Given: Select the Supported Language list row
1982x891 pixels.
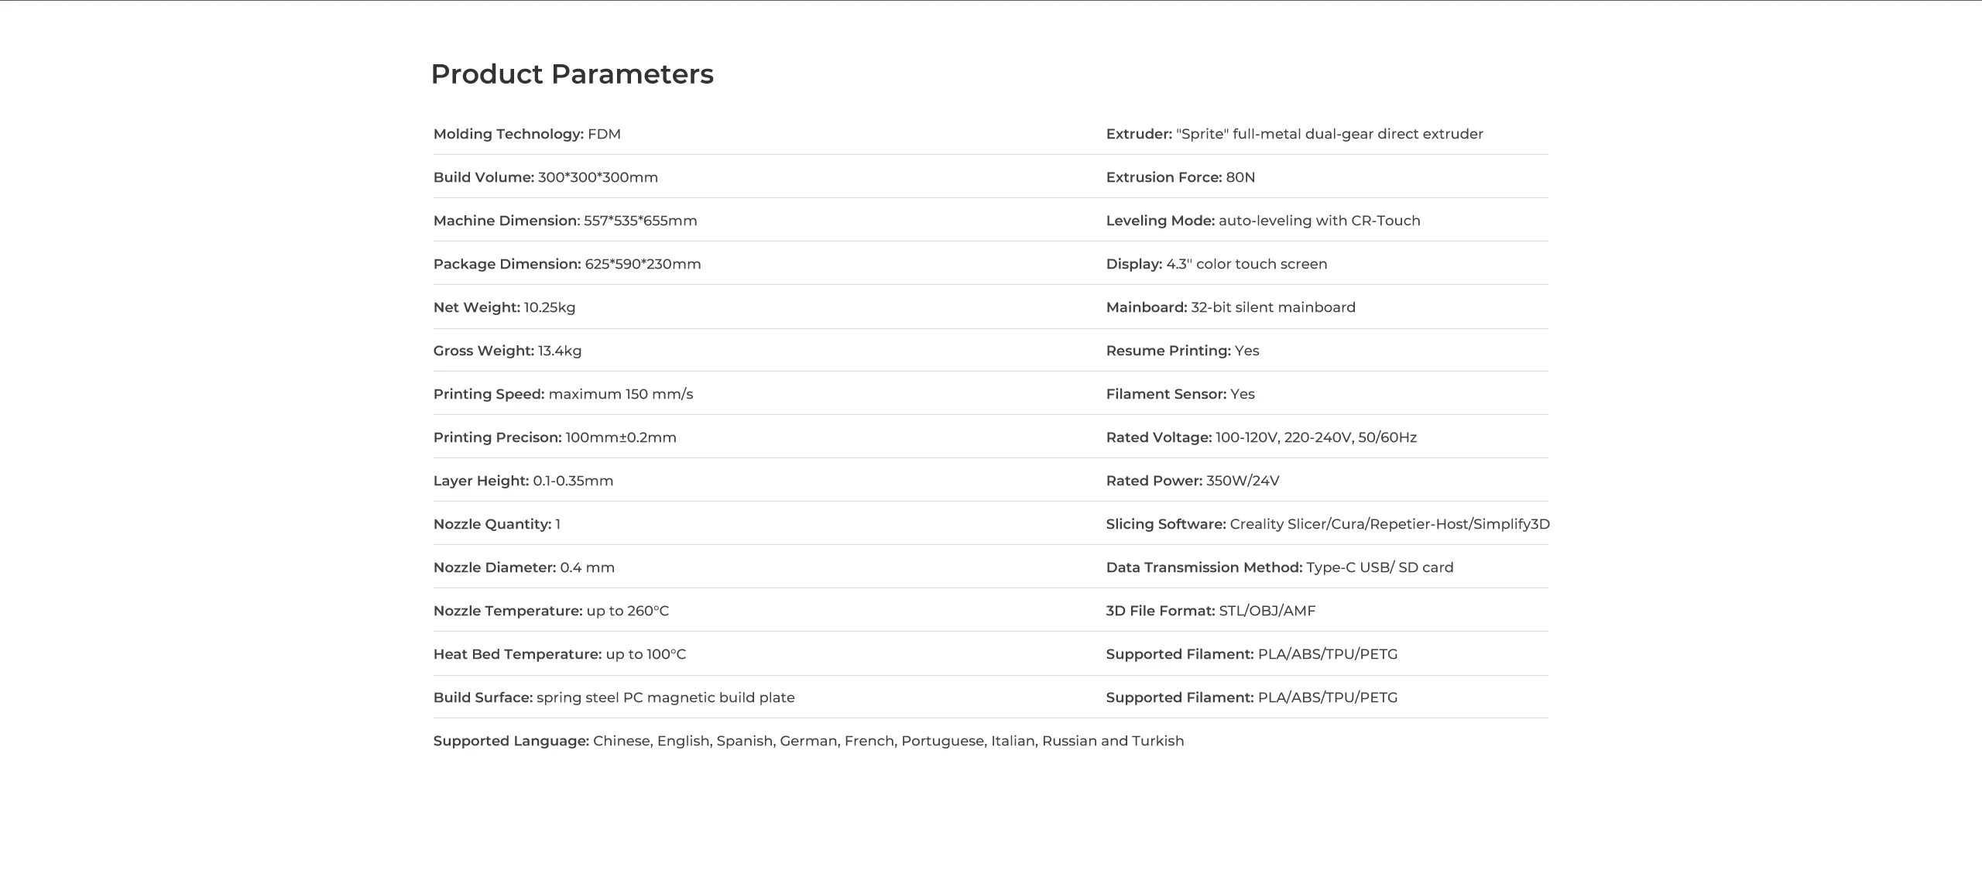Looking at the screenshot, I should pos(808,741).
